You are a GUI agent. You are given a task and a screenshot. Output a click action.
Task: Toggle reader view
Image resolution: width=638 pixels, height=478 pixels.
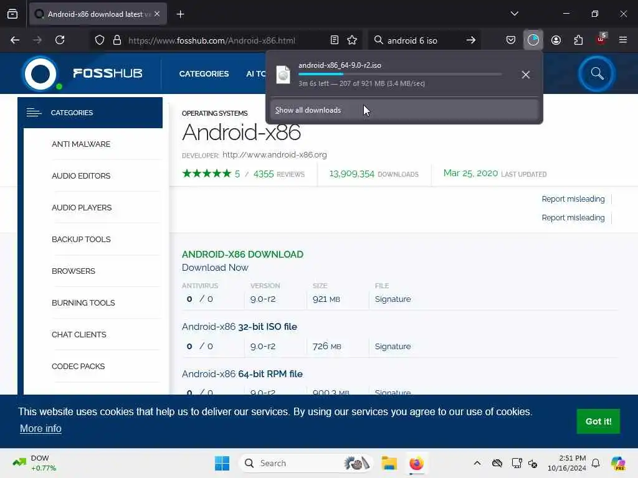tap(335, 40)
